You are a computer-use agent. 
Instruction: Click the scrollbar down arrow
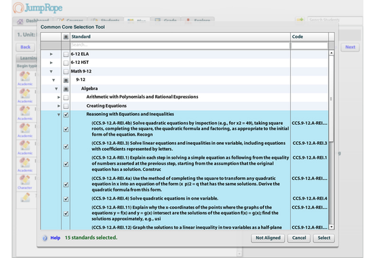coord(332,227)
